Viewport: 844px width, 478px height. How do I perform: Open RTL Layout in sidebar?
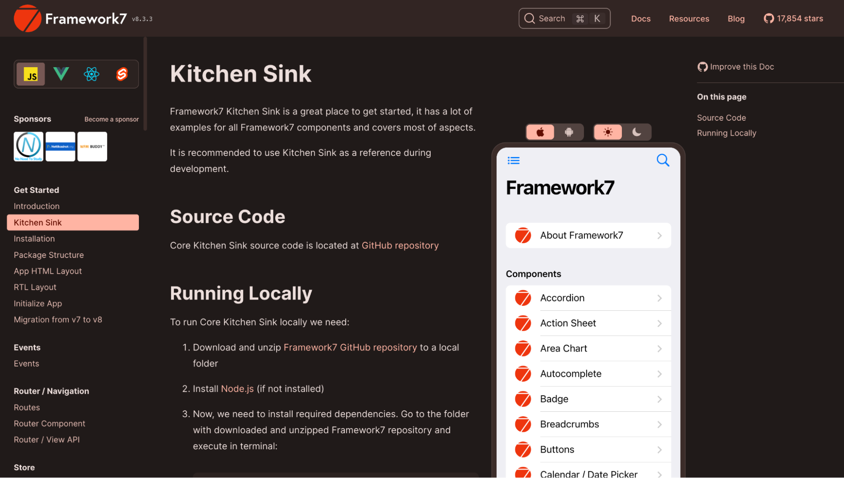(x=35, y=287)
